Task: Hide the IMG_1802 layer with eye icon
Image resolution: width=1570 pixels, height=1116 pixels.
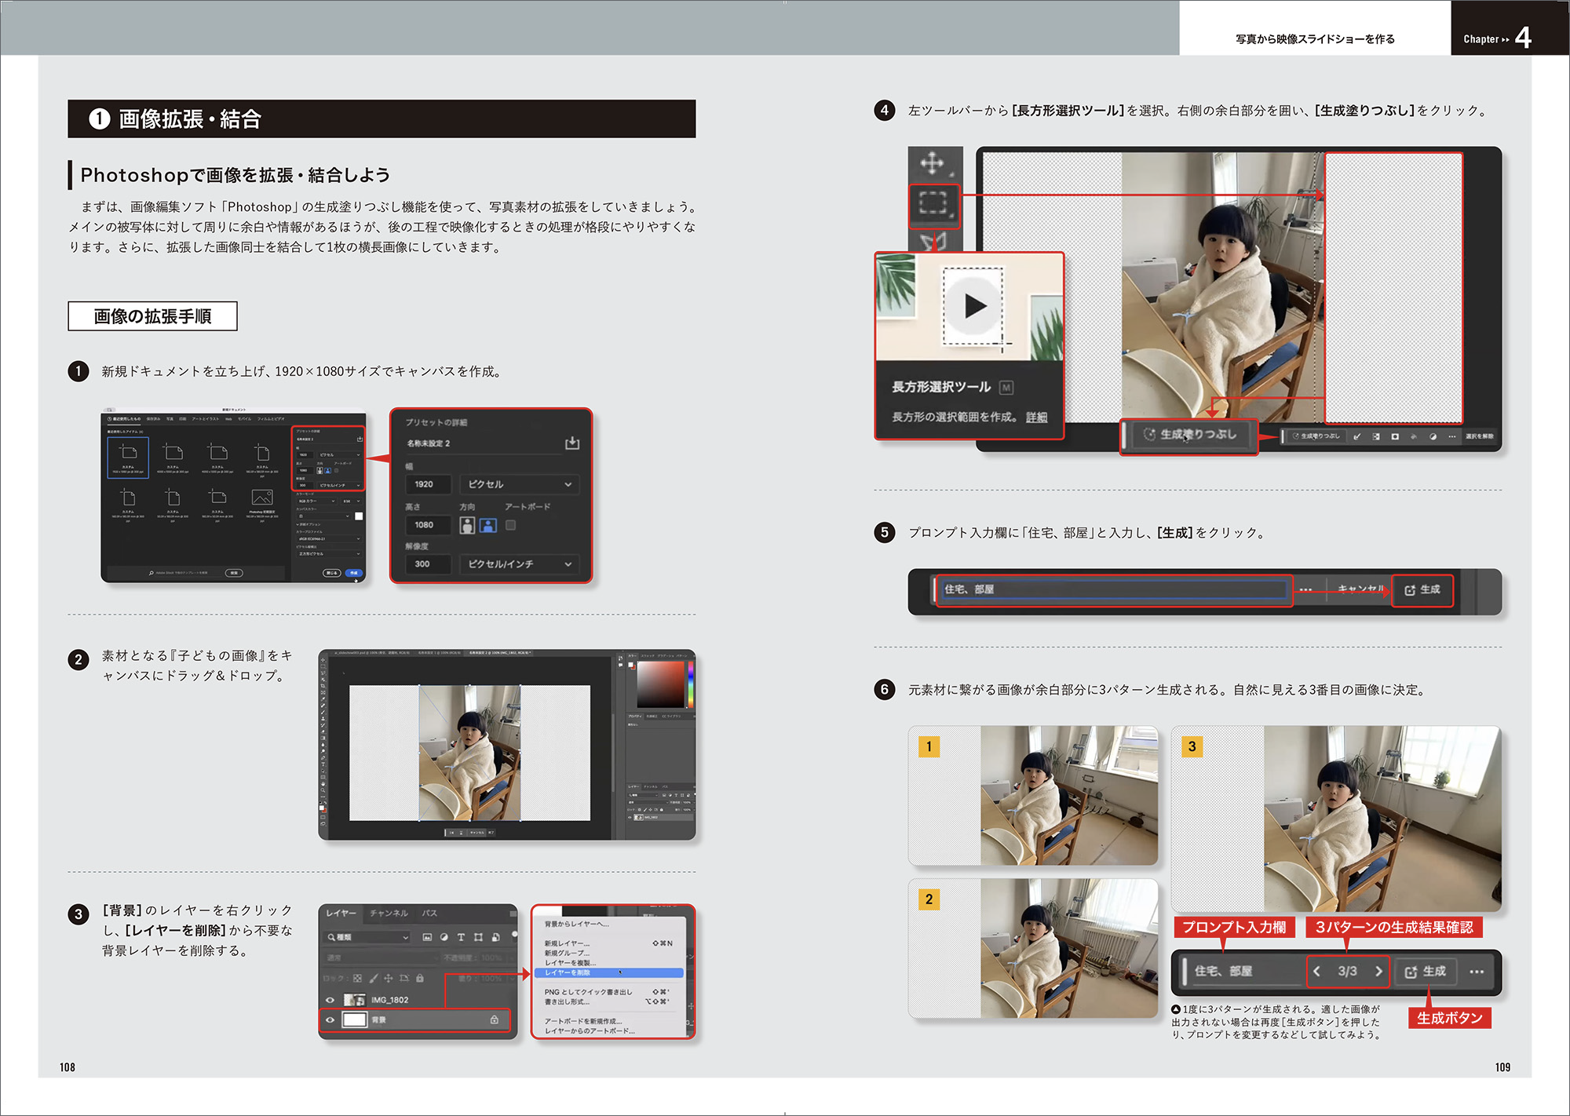Action: (x=330, y=1000)
